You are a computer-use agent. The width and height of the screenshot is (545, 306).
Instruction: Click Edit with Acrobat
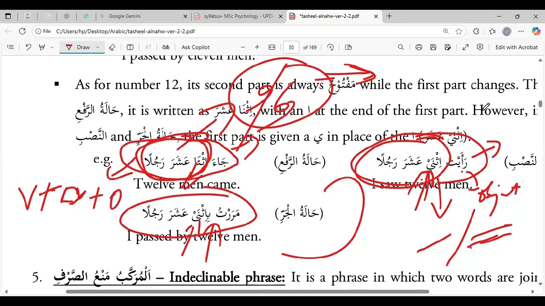516,47
